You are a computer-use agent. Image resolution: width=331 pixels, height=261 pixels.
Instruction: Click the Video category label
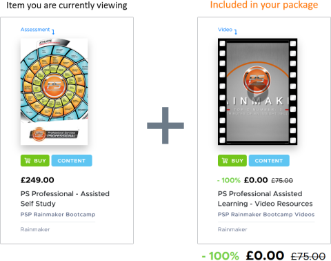[x=225, y=30]
